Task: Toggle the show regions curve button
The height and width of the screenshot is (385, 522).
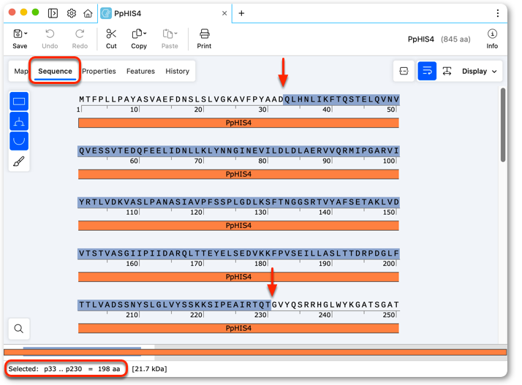Action: click(19, 141)
